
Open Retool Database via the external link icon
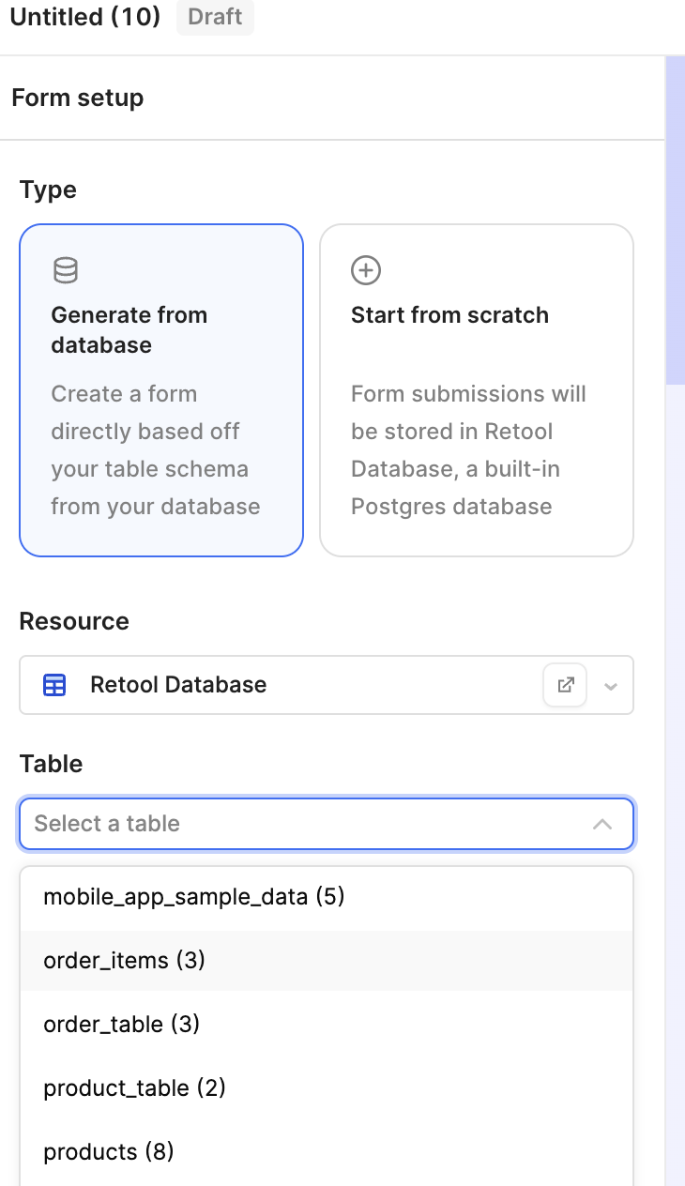tap(565, 685)
